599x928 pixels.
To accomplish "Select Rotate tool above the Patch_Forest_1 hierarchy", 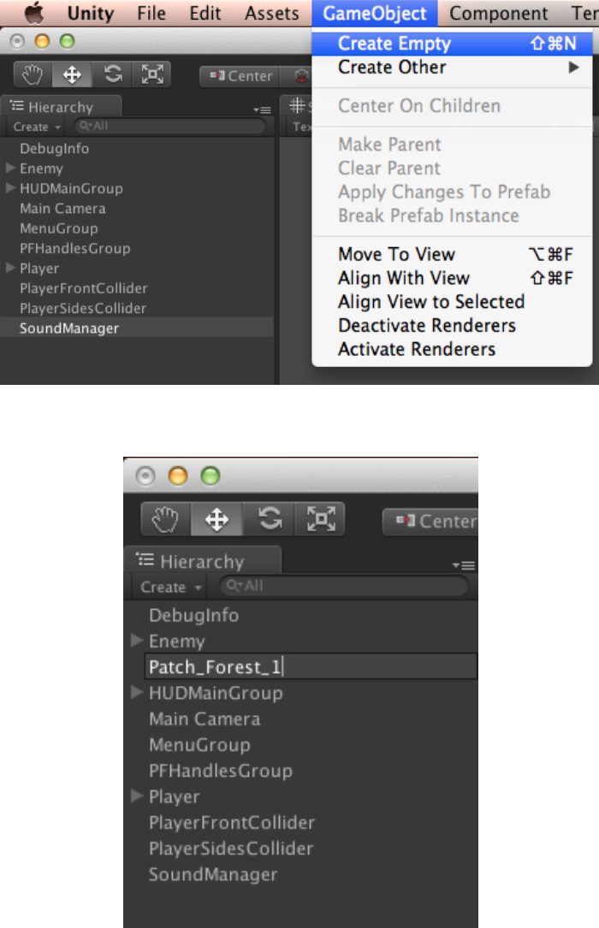I will coord(270,519).
